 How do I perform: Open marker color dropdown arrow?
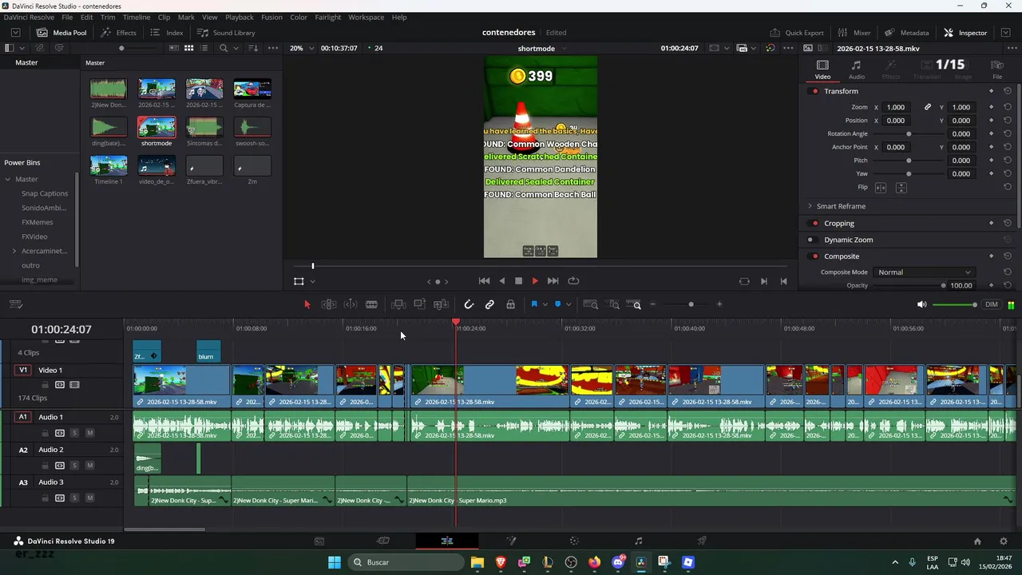point(568,304)
